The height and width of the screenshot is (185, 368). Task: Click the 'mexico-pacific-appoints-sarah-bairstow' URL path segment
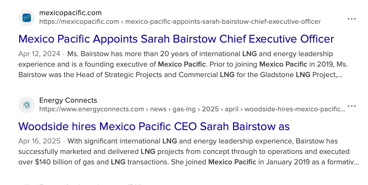pos(223,22)
